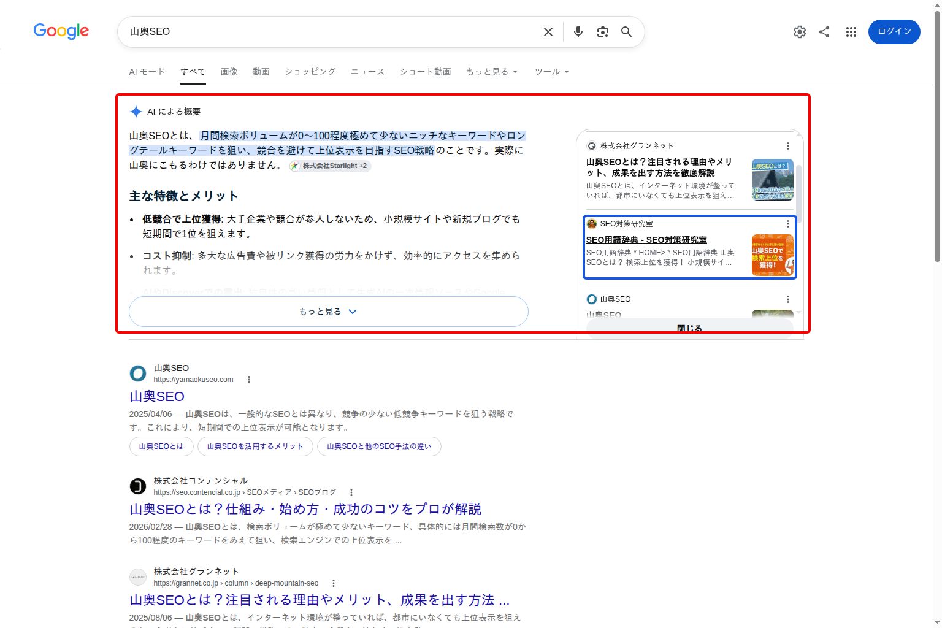This screenshot has height=628, width=942.
Task: Click the page vertical scrollbar
Action: (937, 135)
